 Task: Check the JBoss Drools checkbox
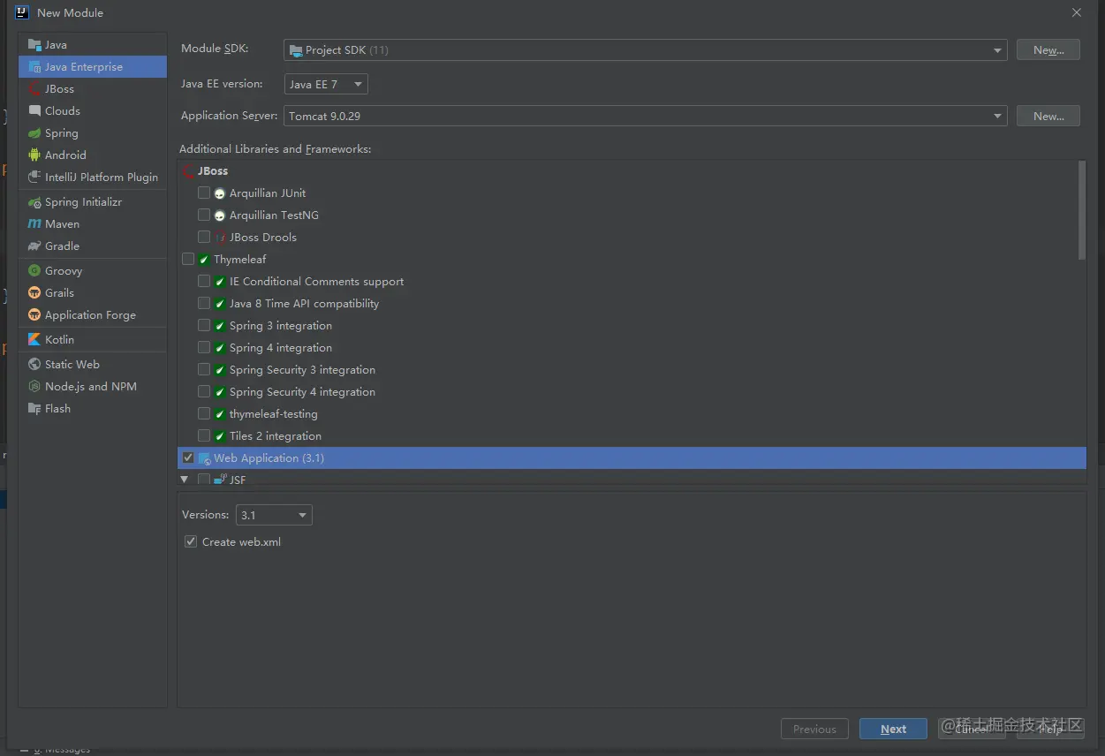[x=204, y=237]
